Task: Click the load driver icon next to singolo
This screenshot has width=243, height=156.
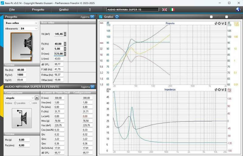Action: coord(37,98)
